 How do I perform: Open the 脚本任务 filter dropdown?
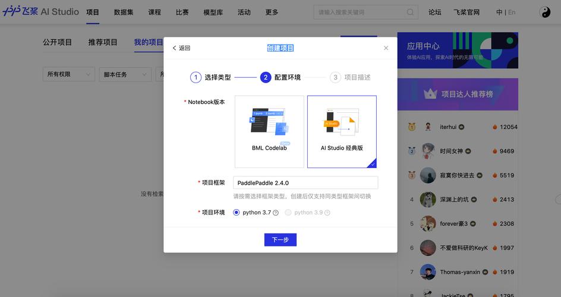point(125,74)
